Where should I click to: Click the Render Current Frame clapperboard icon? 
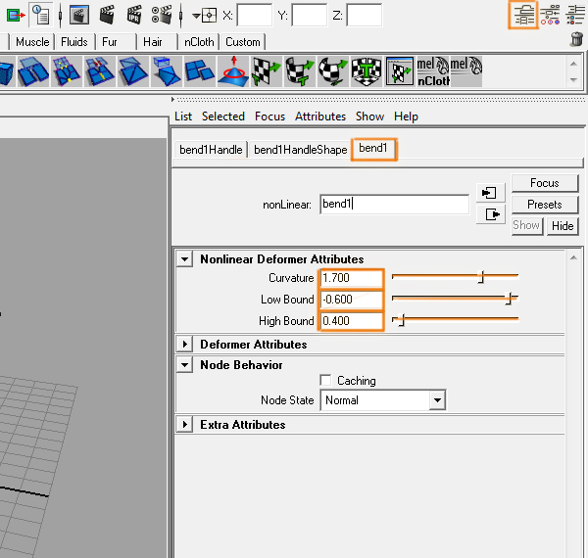107,15
